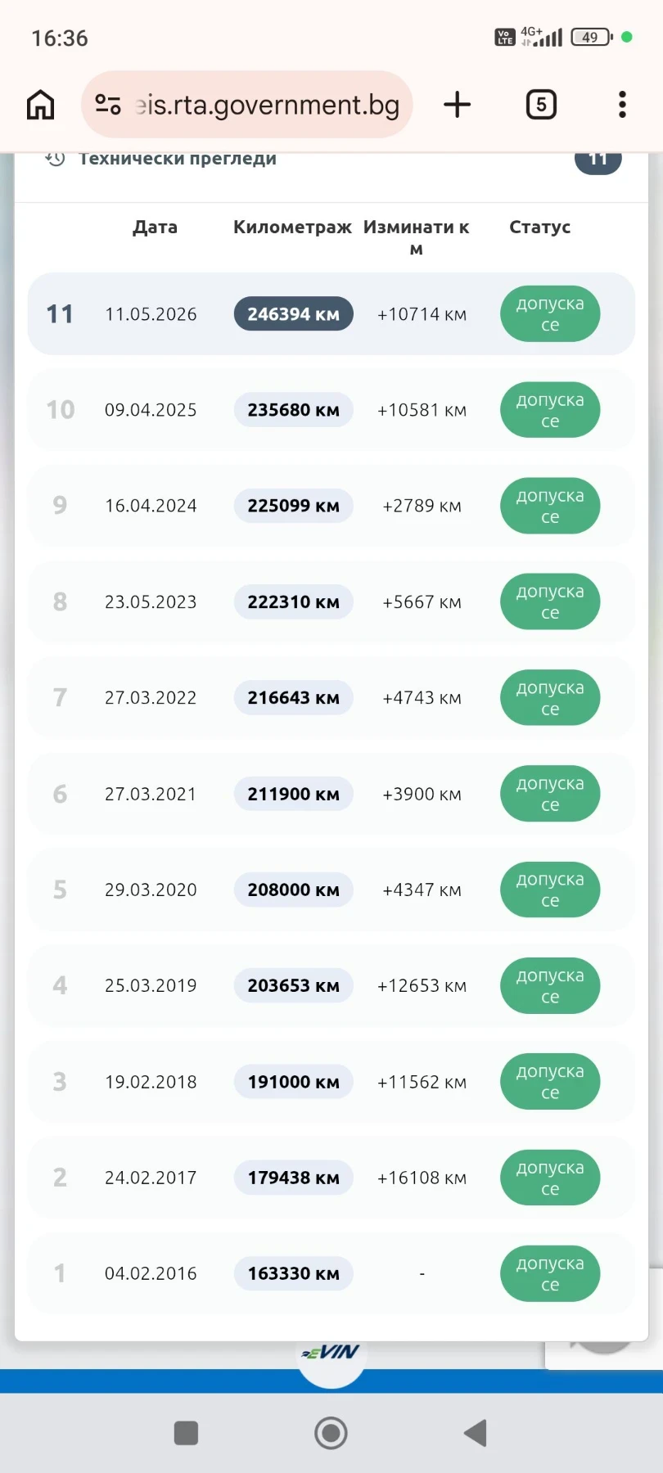Tap the Android recent apps square button
This screenshot has height=1473, width=663.
pyautogui.click(x=187, y=1433)
